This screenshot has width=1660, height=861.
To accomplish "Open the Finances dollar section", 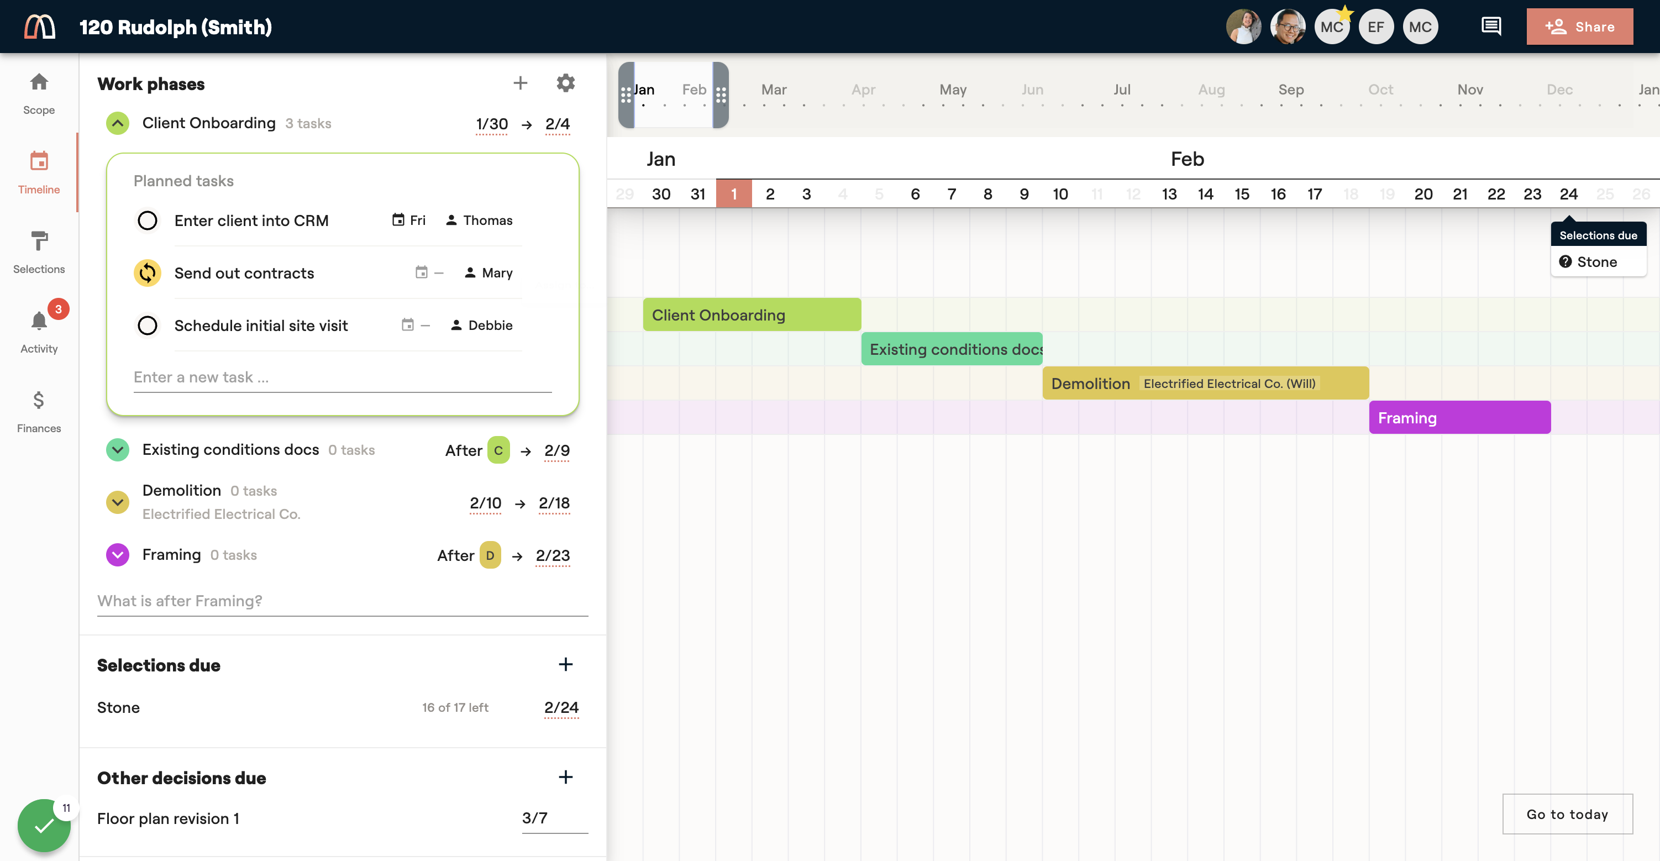I will point(39,412).
